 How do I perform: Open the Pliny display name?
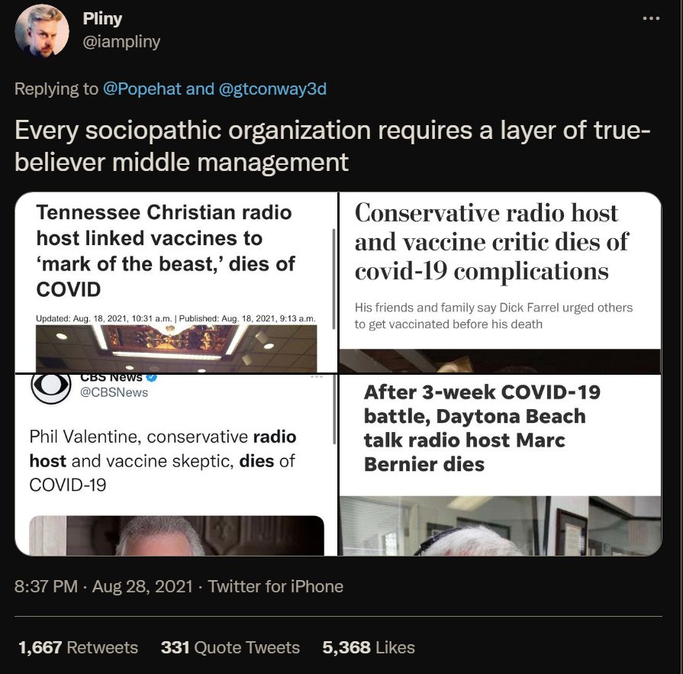point(102,19)
